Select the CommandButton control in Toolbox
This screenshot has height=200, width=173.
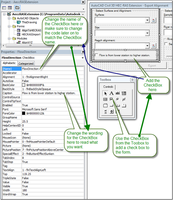coord(112,105)
